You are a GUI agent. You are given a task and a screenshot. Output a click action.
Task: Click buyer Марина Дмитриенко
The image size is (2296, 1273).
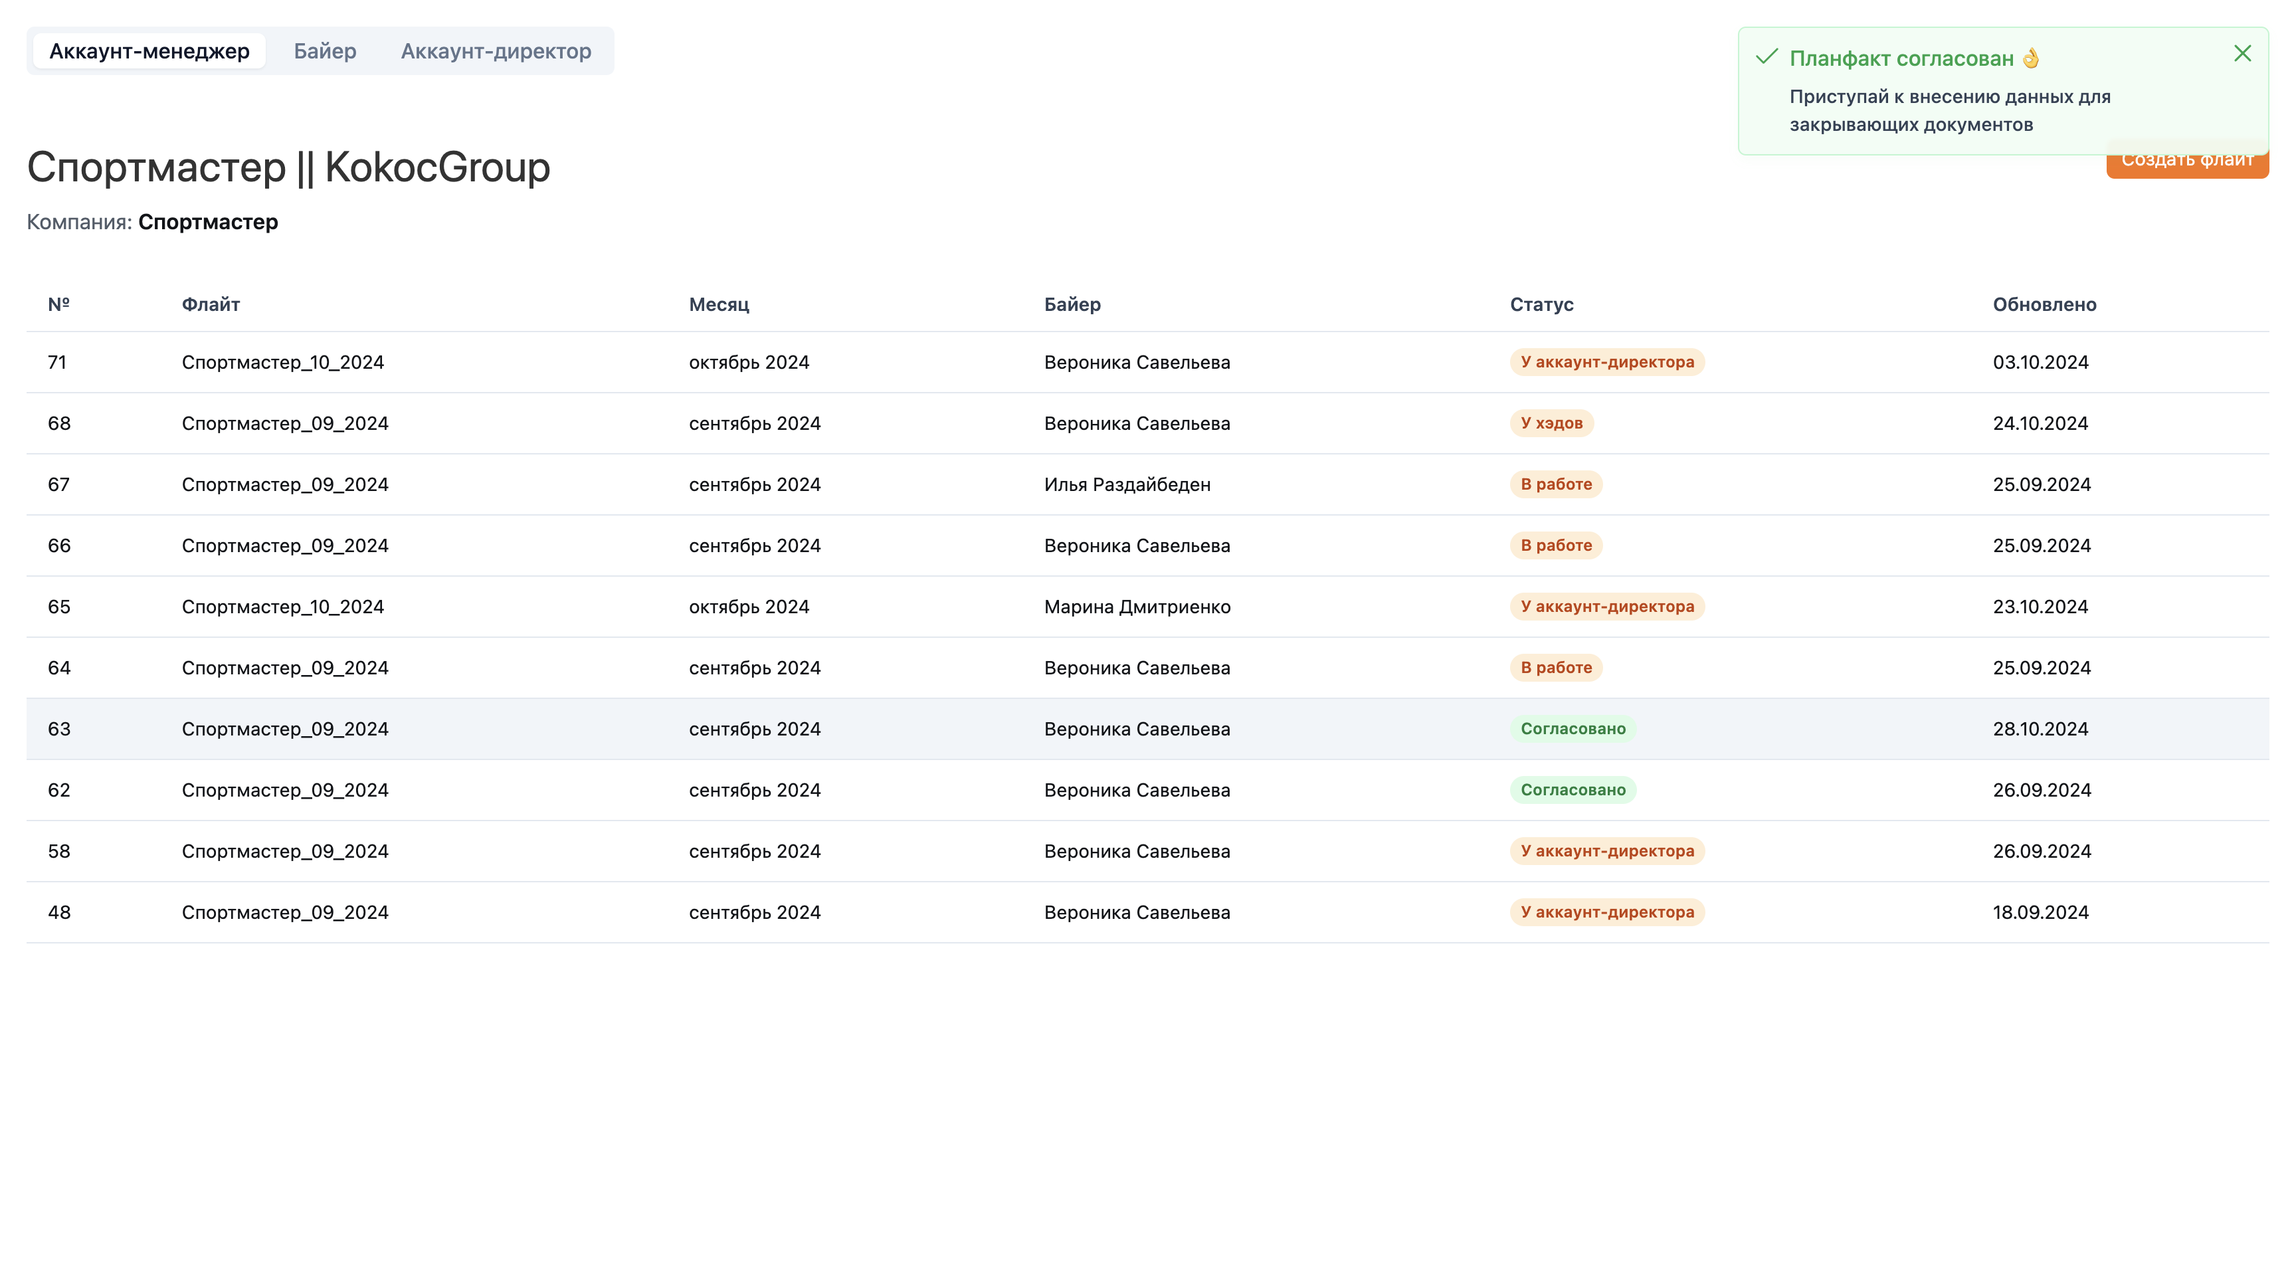[1137, 606]
